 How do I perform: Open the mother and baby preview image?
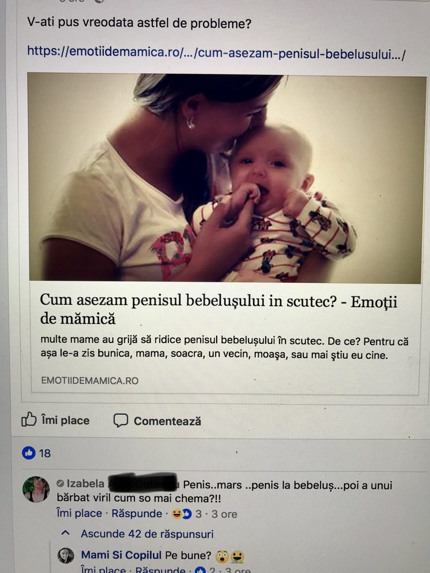click(226, 178)
